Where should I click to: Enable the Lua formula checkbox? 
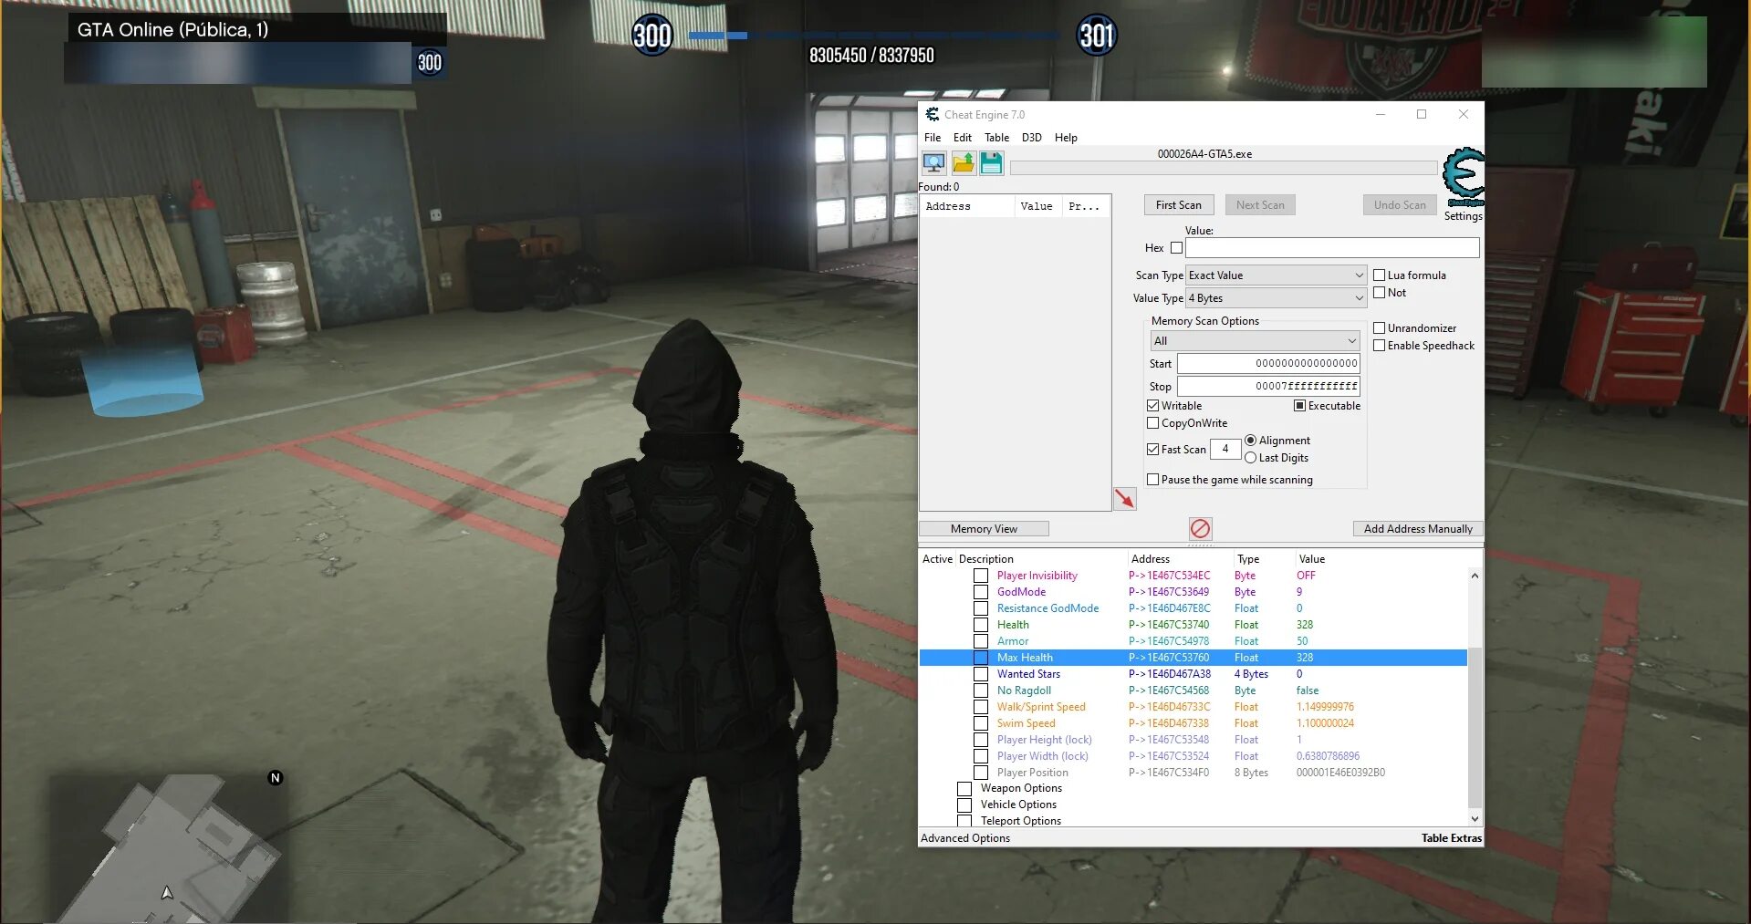point(1379,275)
